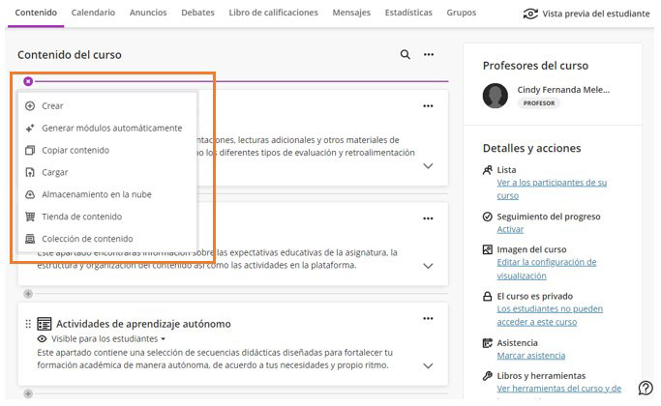Click the Asistencia icon
Image resolution: width=661 pixels, height=406 pixels.
pos(488,343)
